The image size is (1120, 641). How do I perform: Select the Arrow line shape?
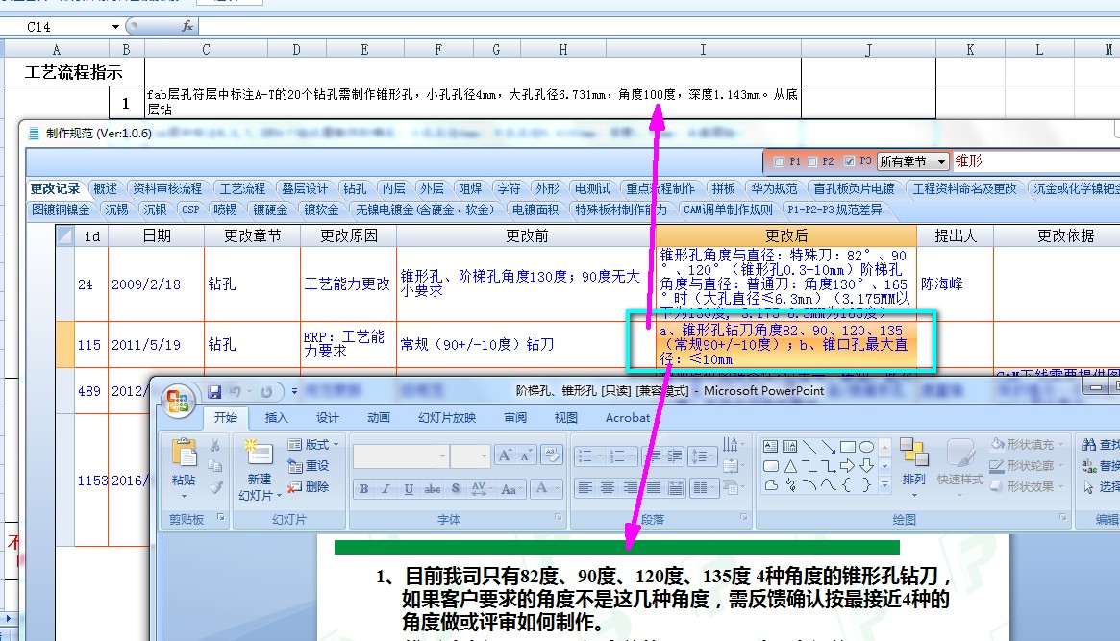click(829, 447)
